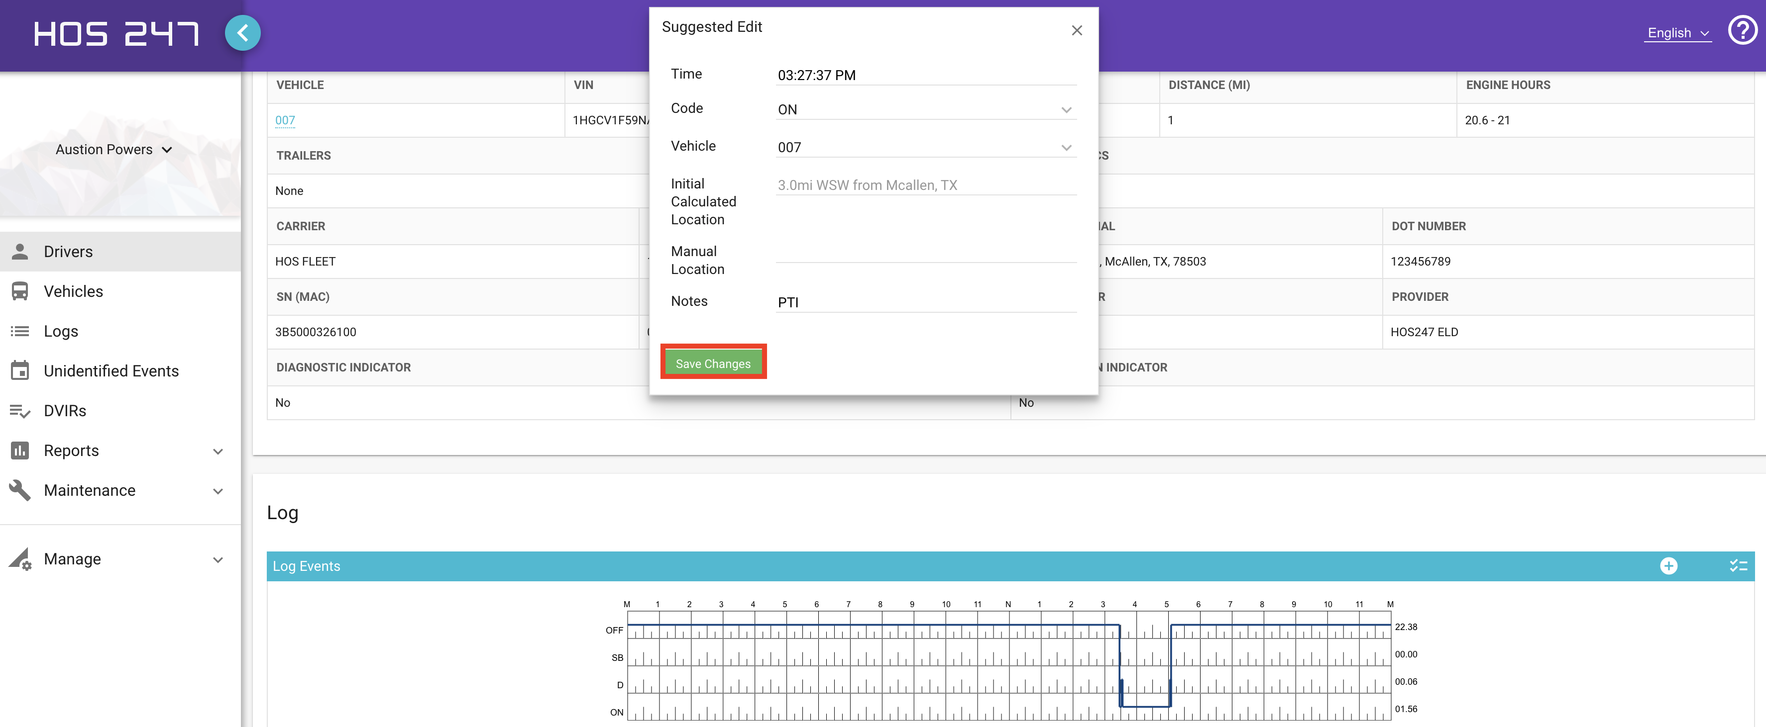This screenshot has height=727, width=1766.
Task: Add a log event with plus icon
Action: point(1668,566)
